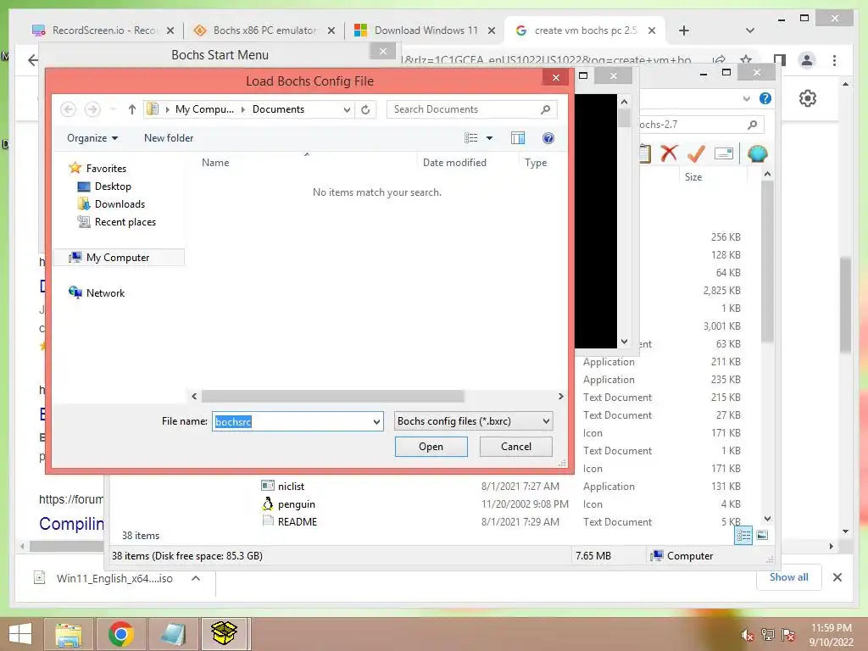Open Chrome from the taskbar
Screen dimensions: 868x651
[x=121, y=634]
